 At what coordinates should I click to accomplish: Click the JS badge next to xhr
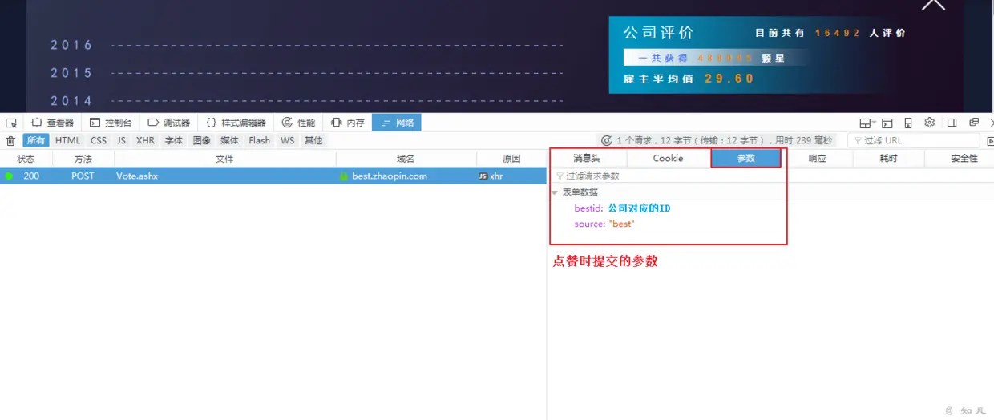[x=483, y=176]
